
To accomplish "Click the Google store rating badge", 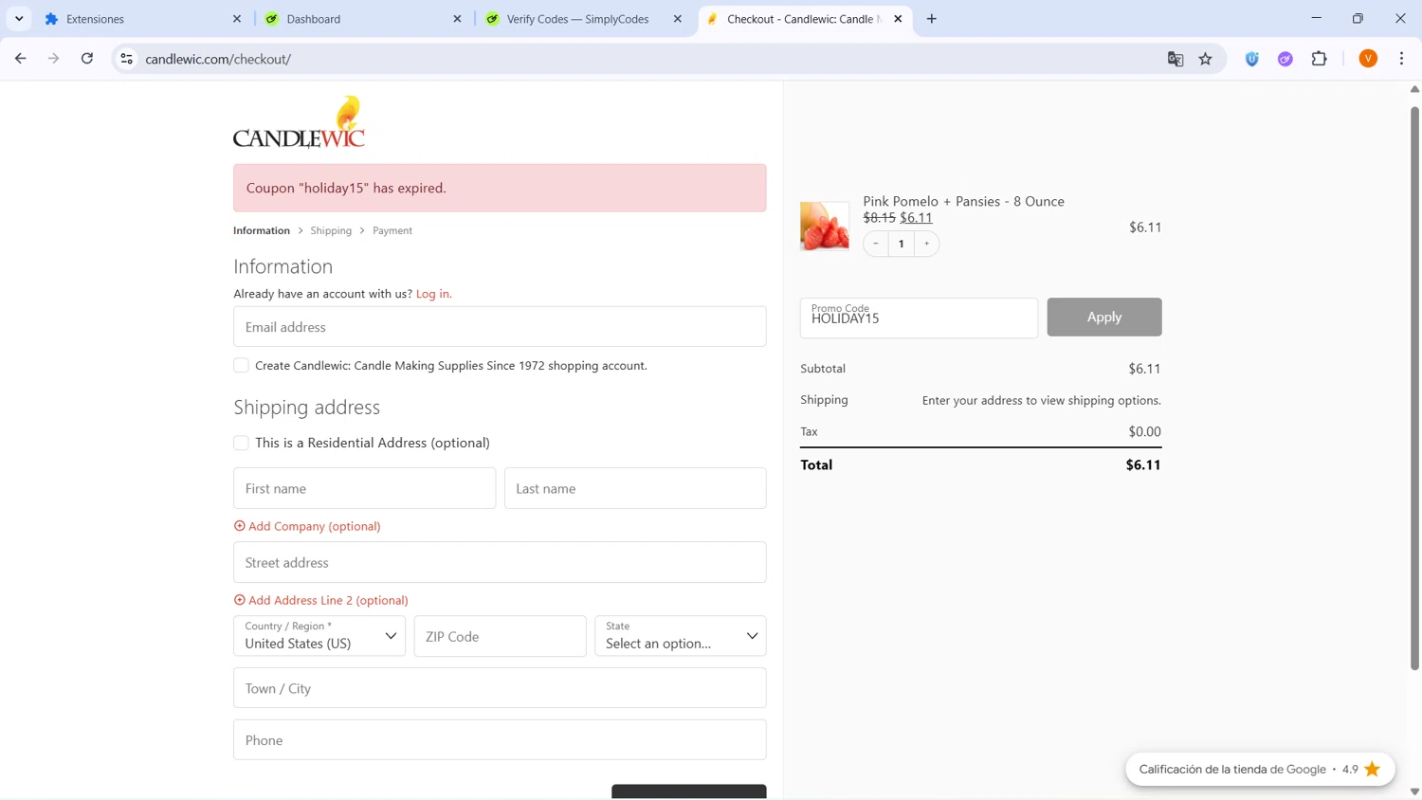I will pyautogui.click(x=1260, y=769).
